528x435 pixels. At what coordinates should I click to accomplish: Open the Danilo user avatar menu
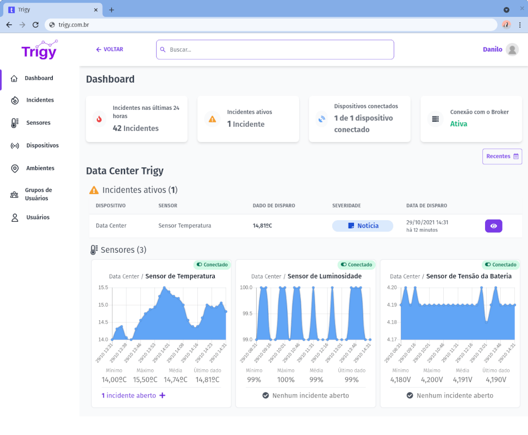pyautogui.click(x=512, y=49)
